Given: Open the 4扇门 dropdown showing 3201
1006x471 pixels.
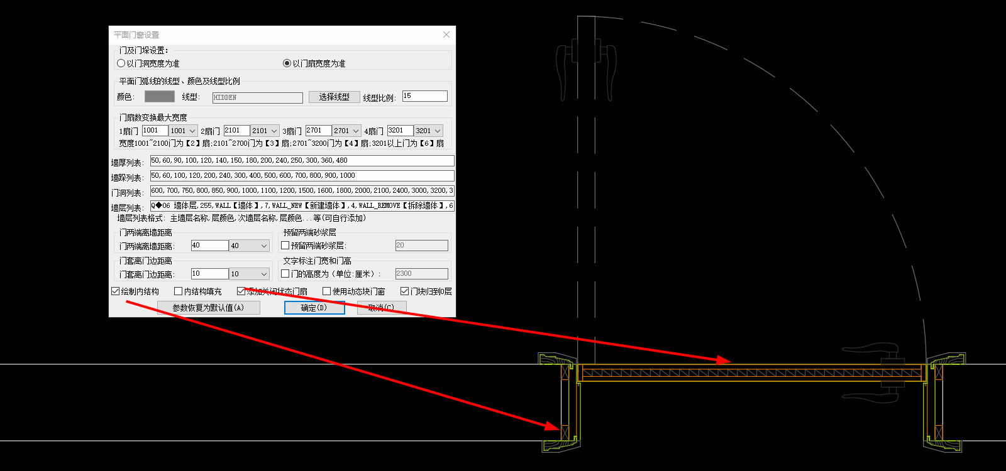Looking at the screenshot, I should point(429,131).
